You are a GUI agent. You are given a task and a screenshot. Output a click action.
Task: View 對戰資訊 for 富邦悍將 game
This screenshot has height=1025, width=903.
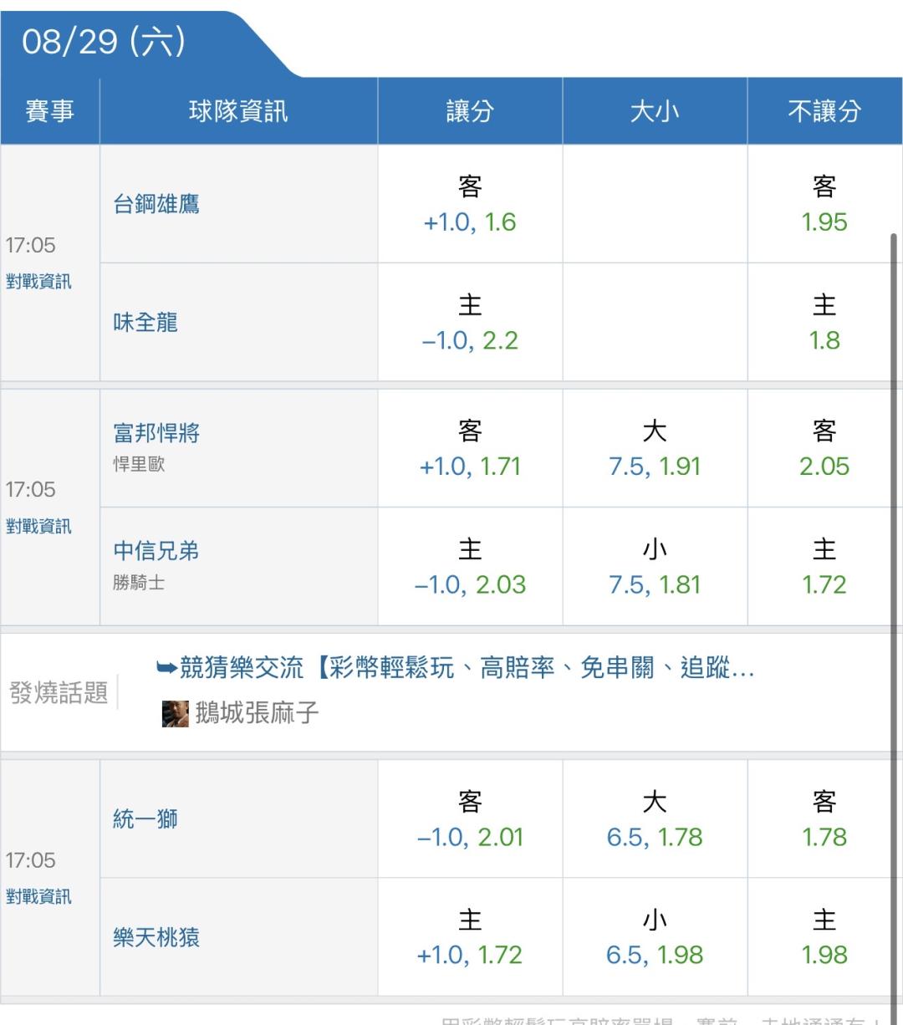click(38, 526)
